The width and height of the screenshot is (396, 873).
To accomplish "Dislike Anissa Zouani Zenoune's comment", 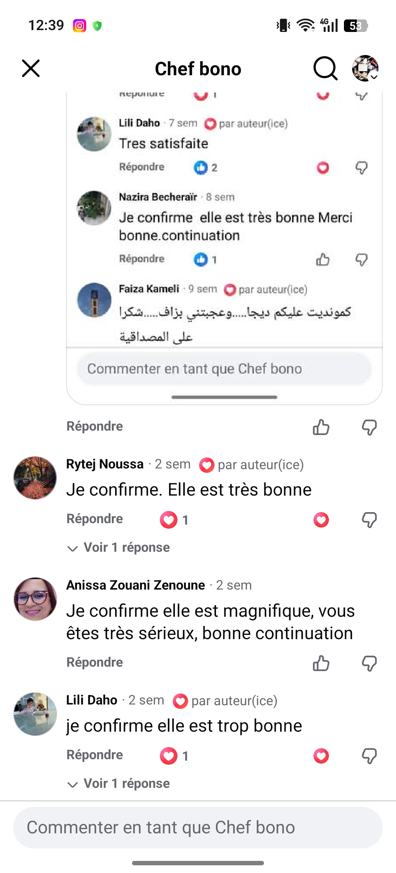I will point(369,663).
